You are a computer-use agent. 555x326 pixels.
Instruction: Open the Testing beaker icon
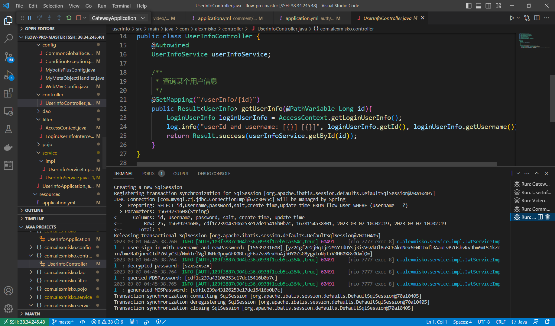[x=8, y=129]
